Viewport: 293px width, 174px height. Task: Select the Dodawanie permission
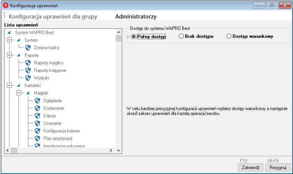[x=54, y=108]
